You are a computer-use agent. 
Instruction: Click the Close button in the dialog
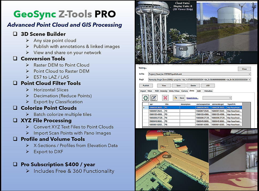[244, 69]
